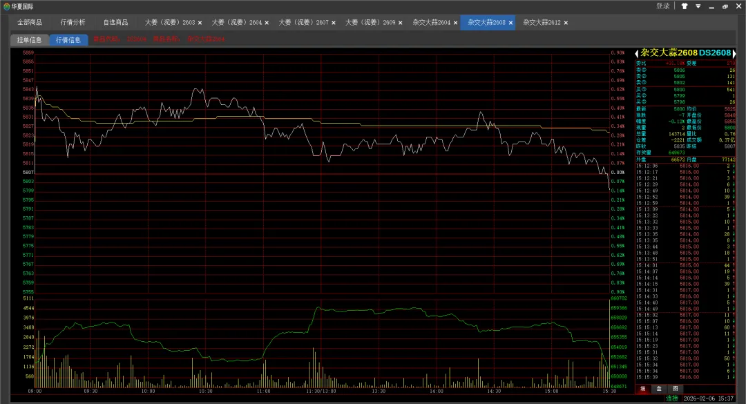The width and height of the screenshot is (746, 404).
Task: Click the 11:30/13:00 time axis label
Action: 321,391
